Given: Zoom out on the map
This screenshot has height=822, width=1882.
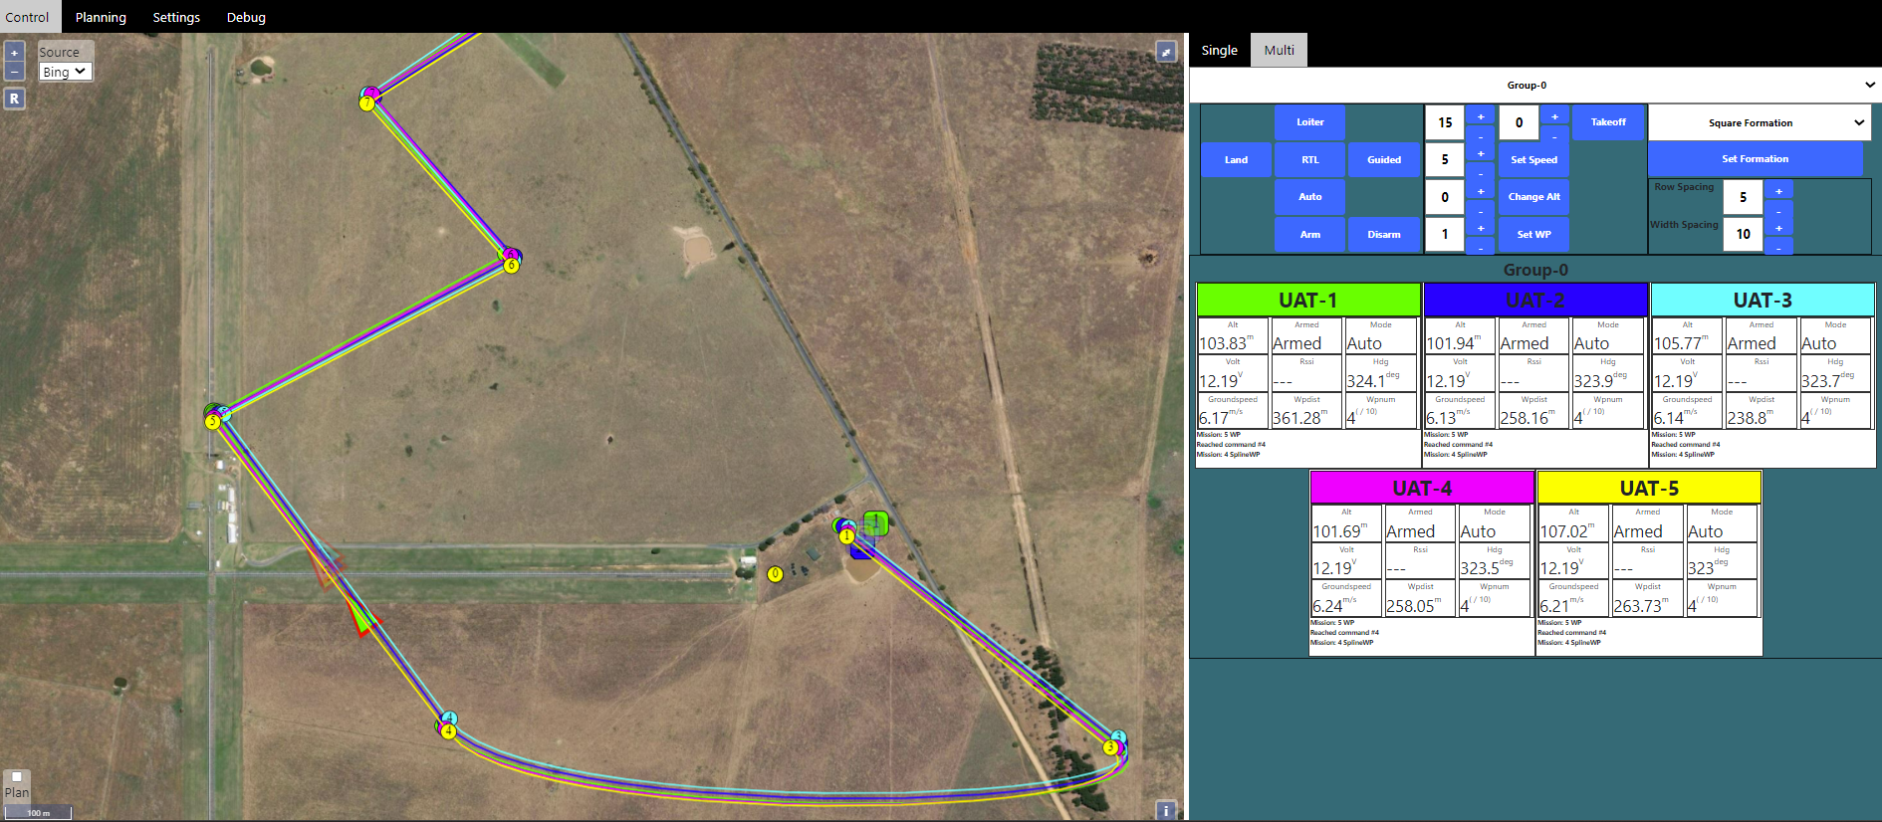Looking at the screenshot, I should pyautogui.click(x=14, y=72).
